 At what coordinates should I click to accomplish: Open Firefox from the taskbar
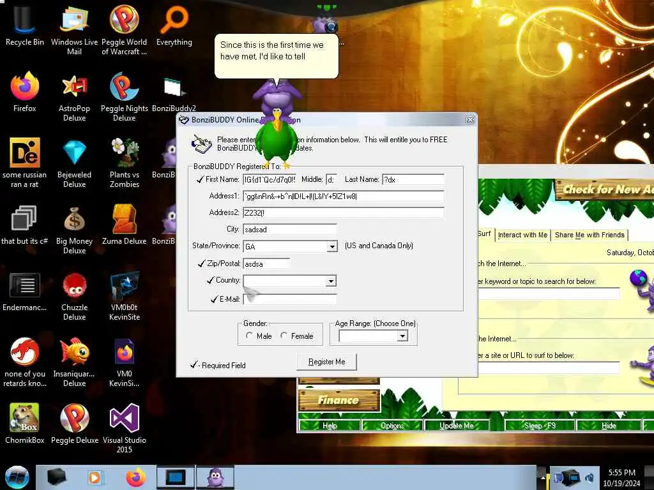(136, 477)
